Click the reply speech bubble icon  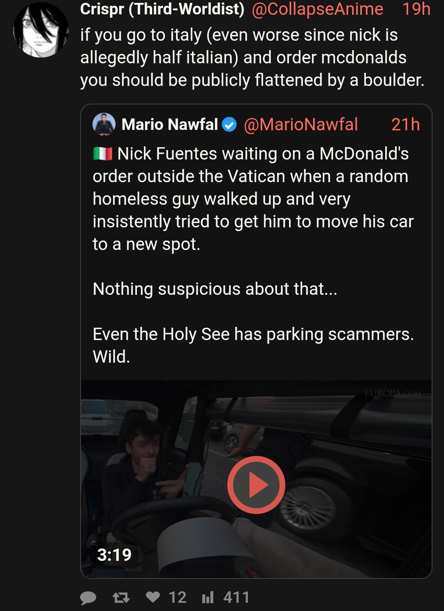88,597
